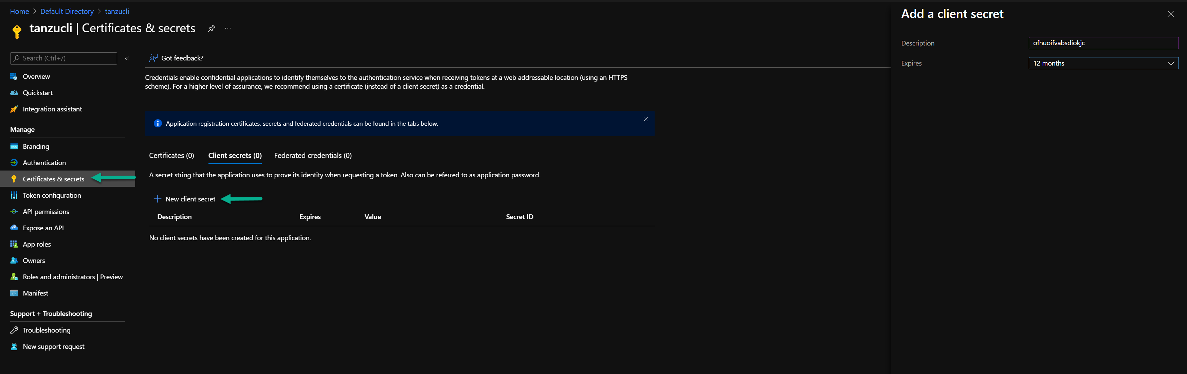Click the Expires column header
This screenshot has width=1187, height=374.
click(310, 217)
